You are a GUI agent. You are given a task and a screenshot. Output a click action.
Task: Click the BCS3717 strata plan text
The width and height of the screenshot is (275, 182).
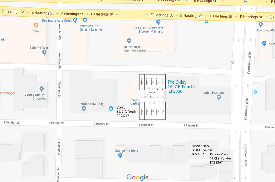(123, 116)
